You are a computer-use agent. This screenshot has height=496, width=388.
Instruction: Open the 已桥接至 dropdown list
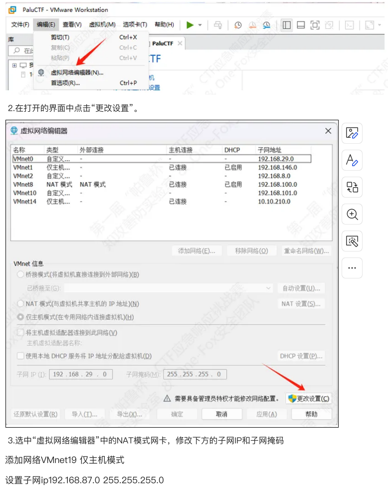(268, 288)
